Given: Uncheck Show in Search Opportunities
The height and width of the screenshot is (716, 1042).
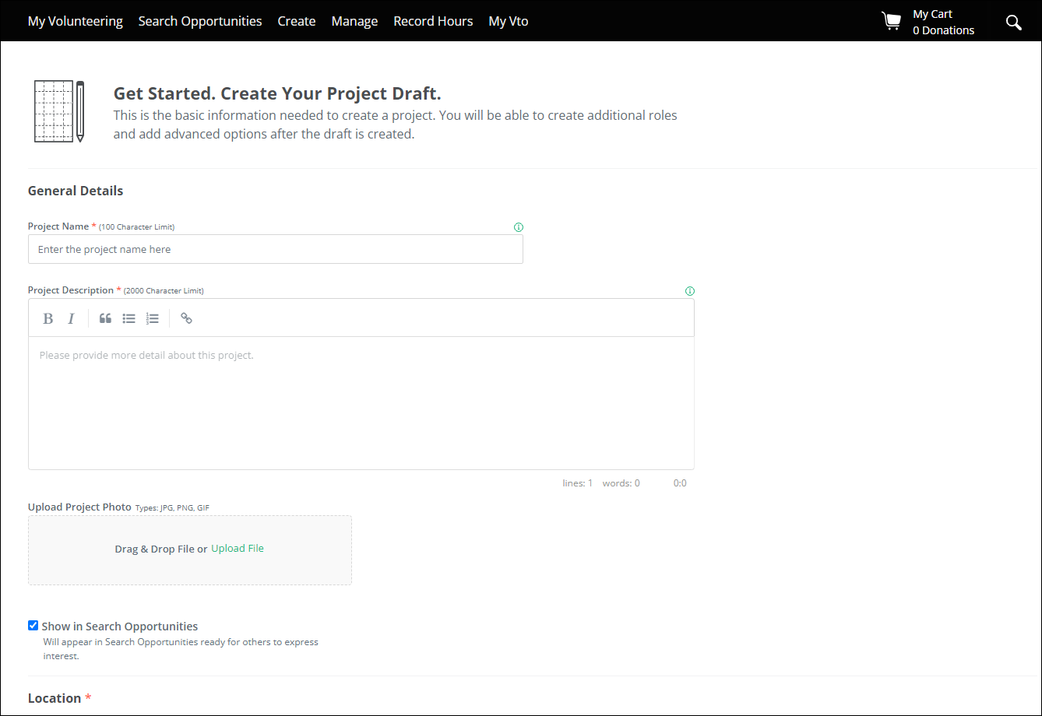Looking at the screenshot, I should coord(33,626).
